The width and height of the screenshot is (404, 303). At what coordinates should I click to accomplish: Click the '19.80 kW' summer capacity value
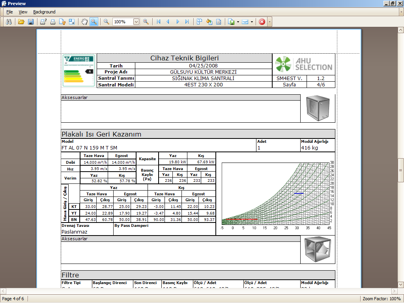point(178,162)
